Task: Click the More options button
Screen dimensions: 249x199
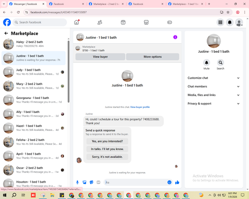Action: coord(152,57)
